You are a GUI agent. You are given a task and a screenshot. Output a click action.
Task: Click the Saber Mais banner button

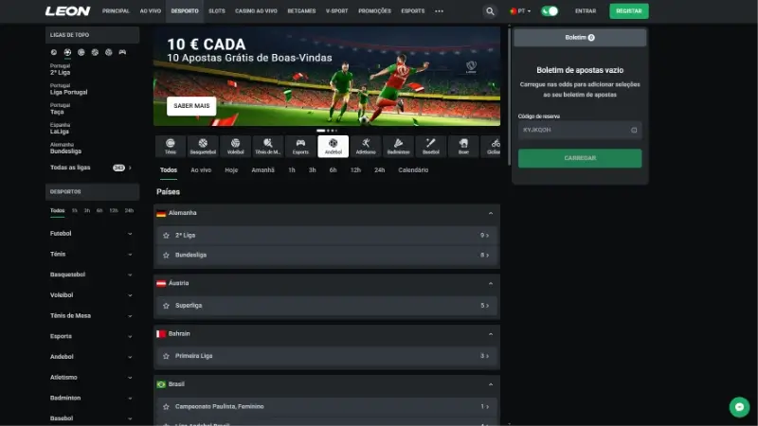pyautogui.click(x=191, y=106)
